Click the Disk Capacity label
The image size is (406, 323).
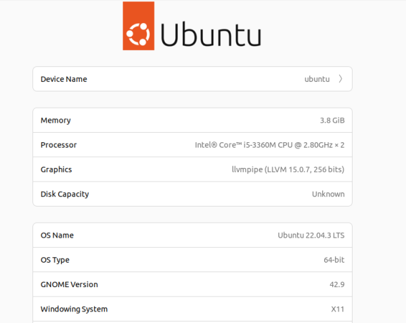64,194
